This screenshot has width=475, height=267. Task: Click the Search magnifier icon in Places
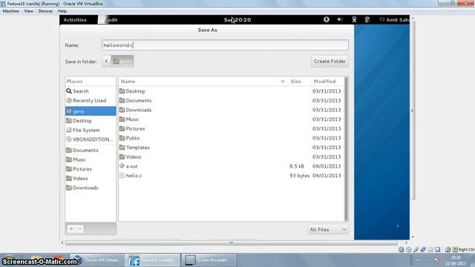point(69,90)
